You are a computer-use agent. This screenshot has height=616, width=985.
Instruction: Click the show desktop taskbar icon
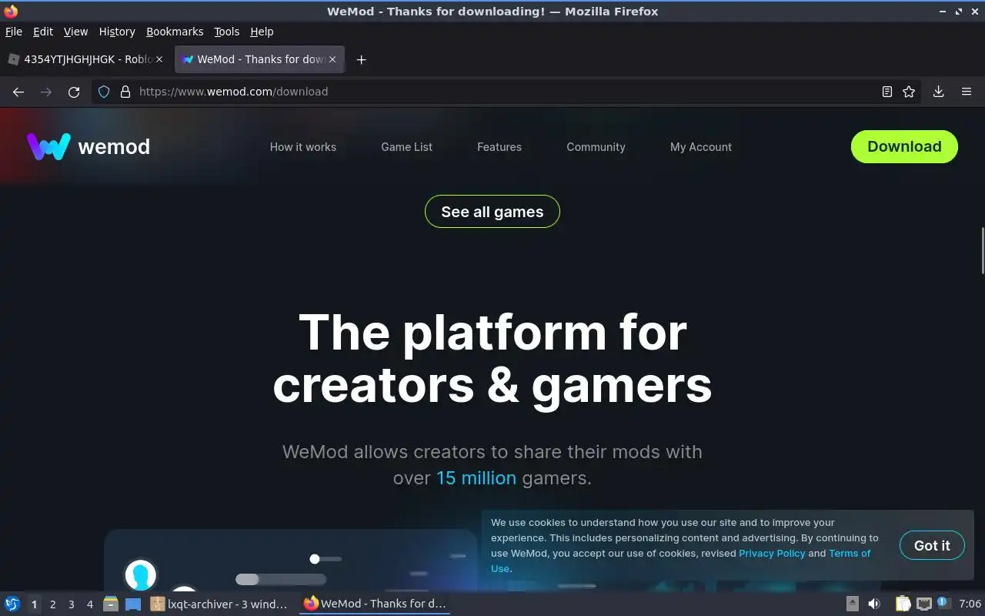pos(133,604)
